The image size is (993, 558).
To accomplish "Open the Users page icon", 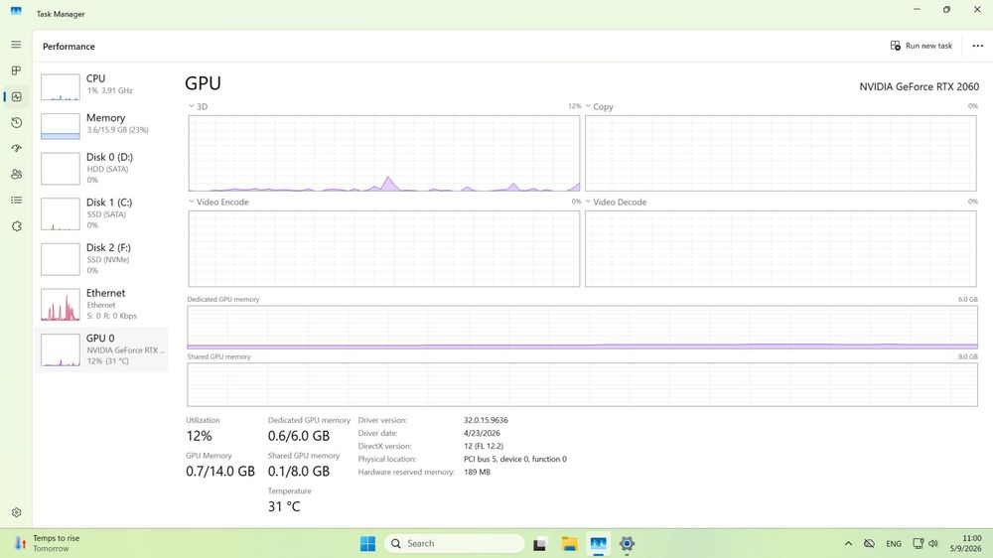I will pyautogui.click(x=17, y=174).
